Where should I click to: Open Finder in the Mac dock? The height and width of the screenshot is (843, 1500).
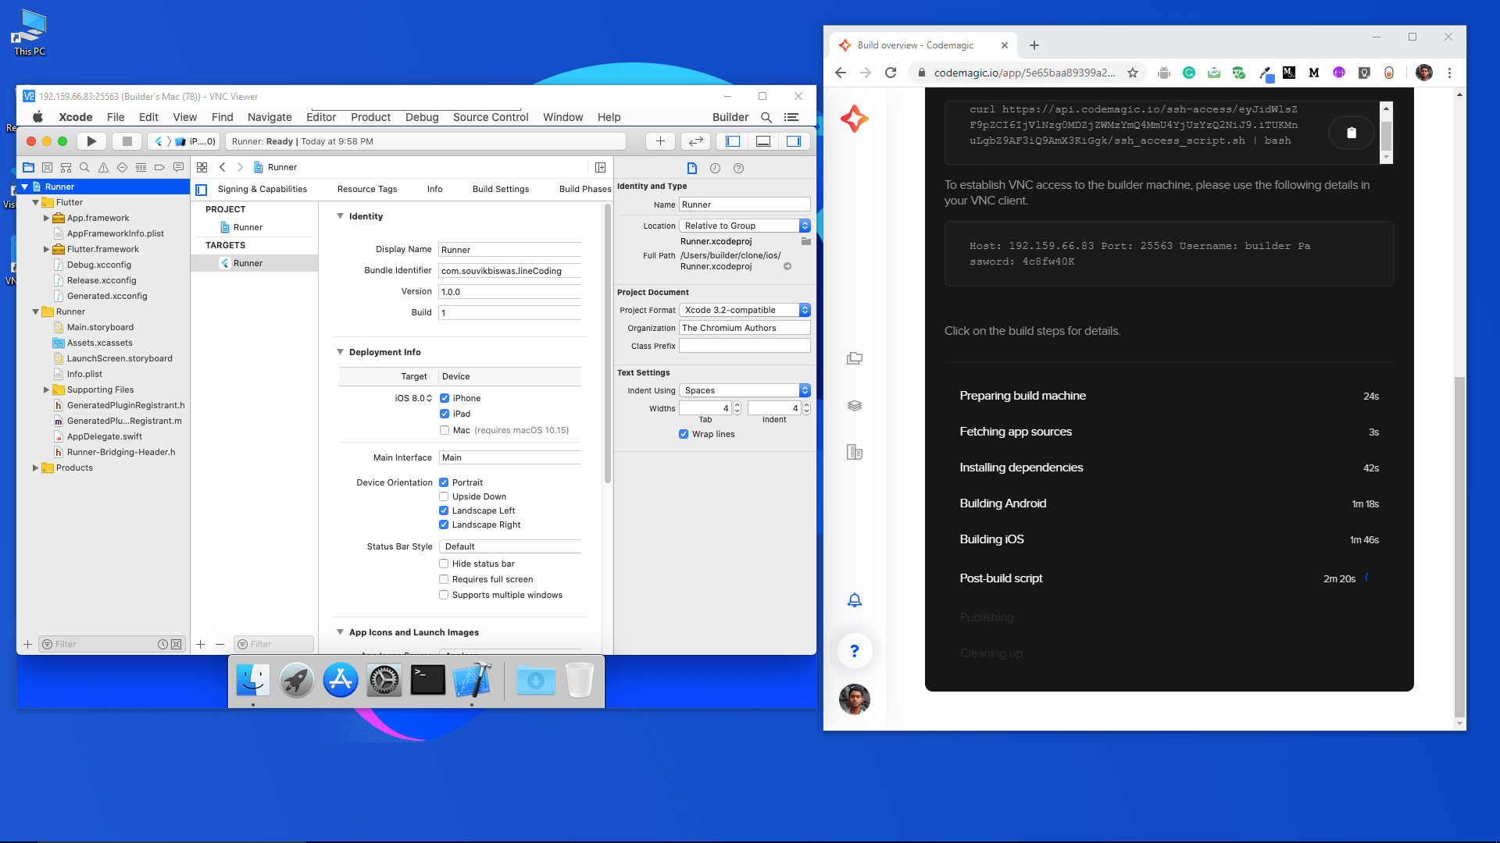pos(253,681)
